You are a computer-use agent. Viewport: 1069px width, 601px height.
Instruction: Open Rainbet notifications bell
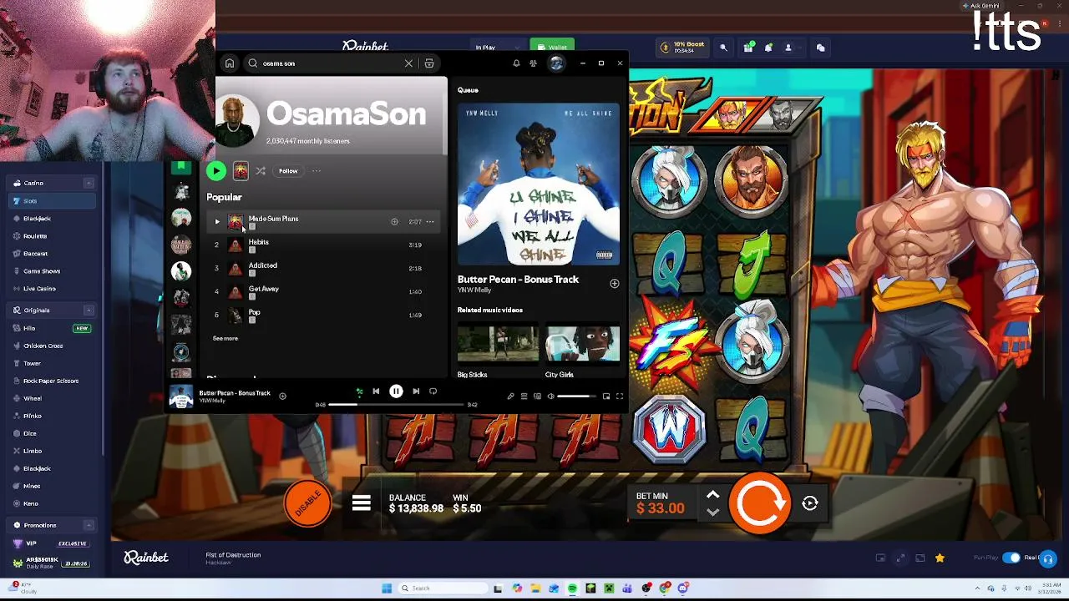768,48
